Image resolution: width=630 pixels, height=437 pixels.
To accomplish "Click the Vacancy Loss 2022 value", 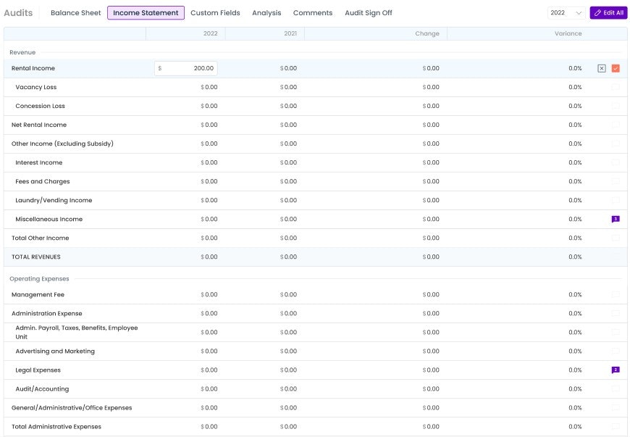I will [209, 87].
